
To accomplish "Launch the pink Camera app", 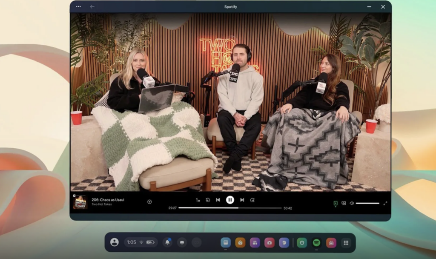I will (x=269, y=242).
